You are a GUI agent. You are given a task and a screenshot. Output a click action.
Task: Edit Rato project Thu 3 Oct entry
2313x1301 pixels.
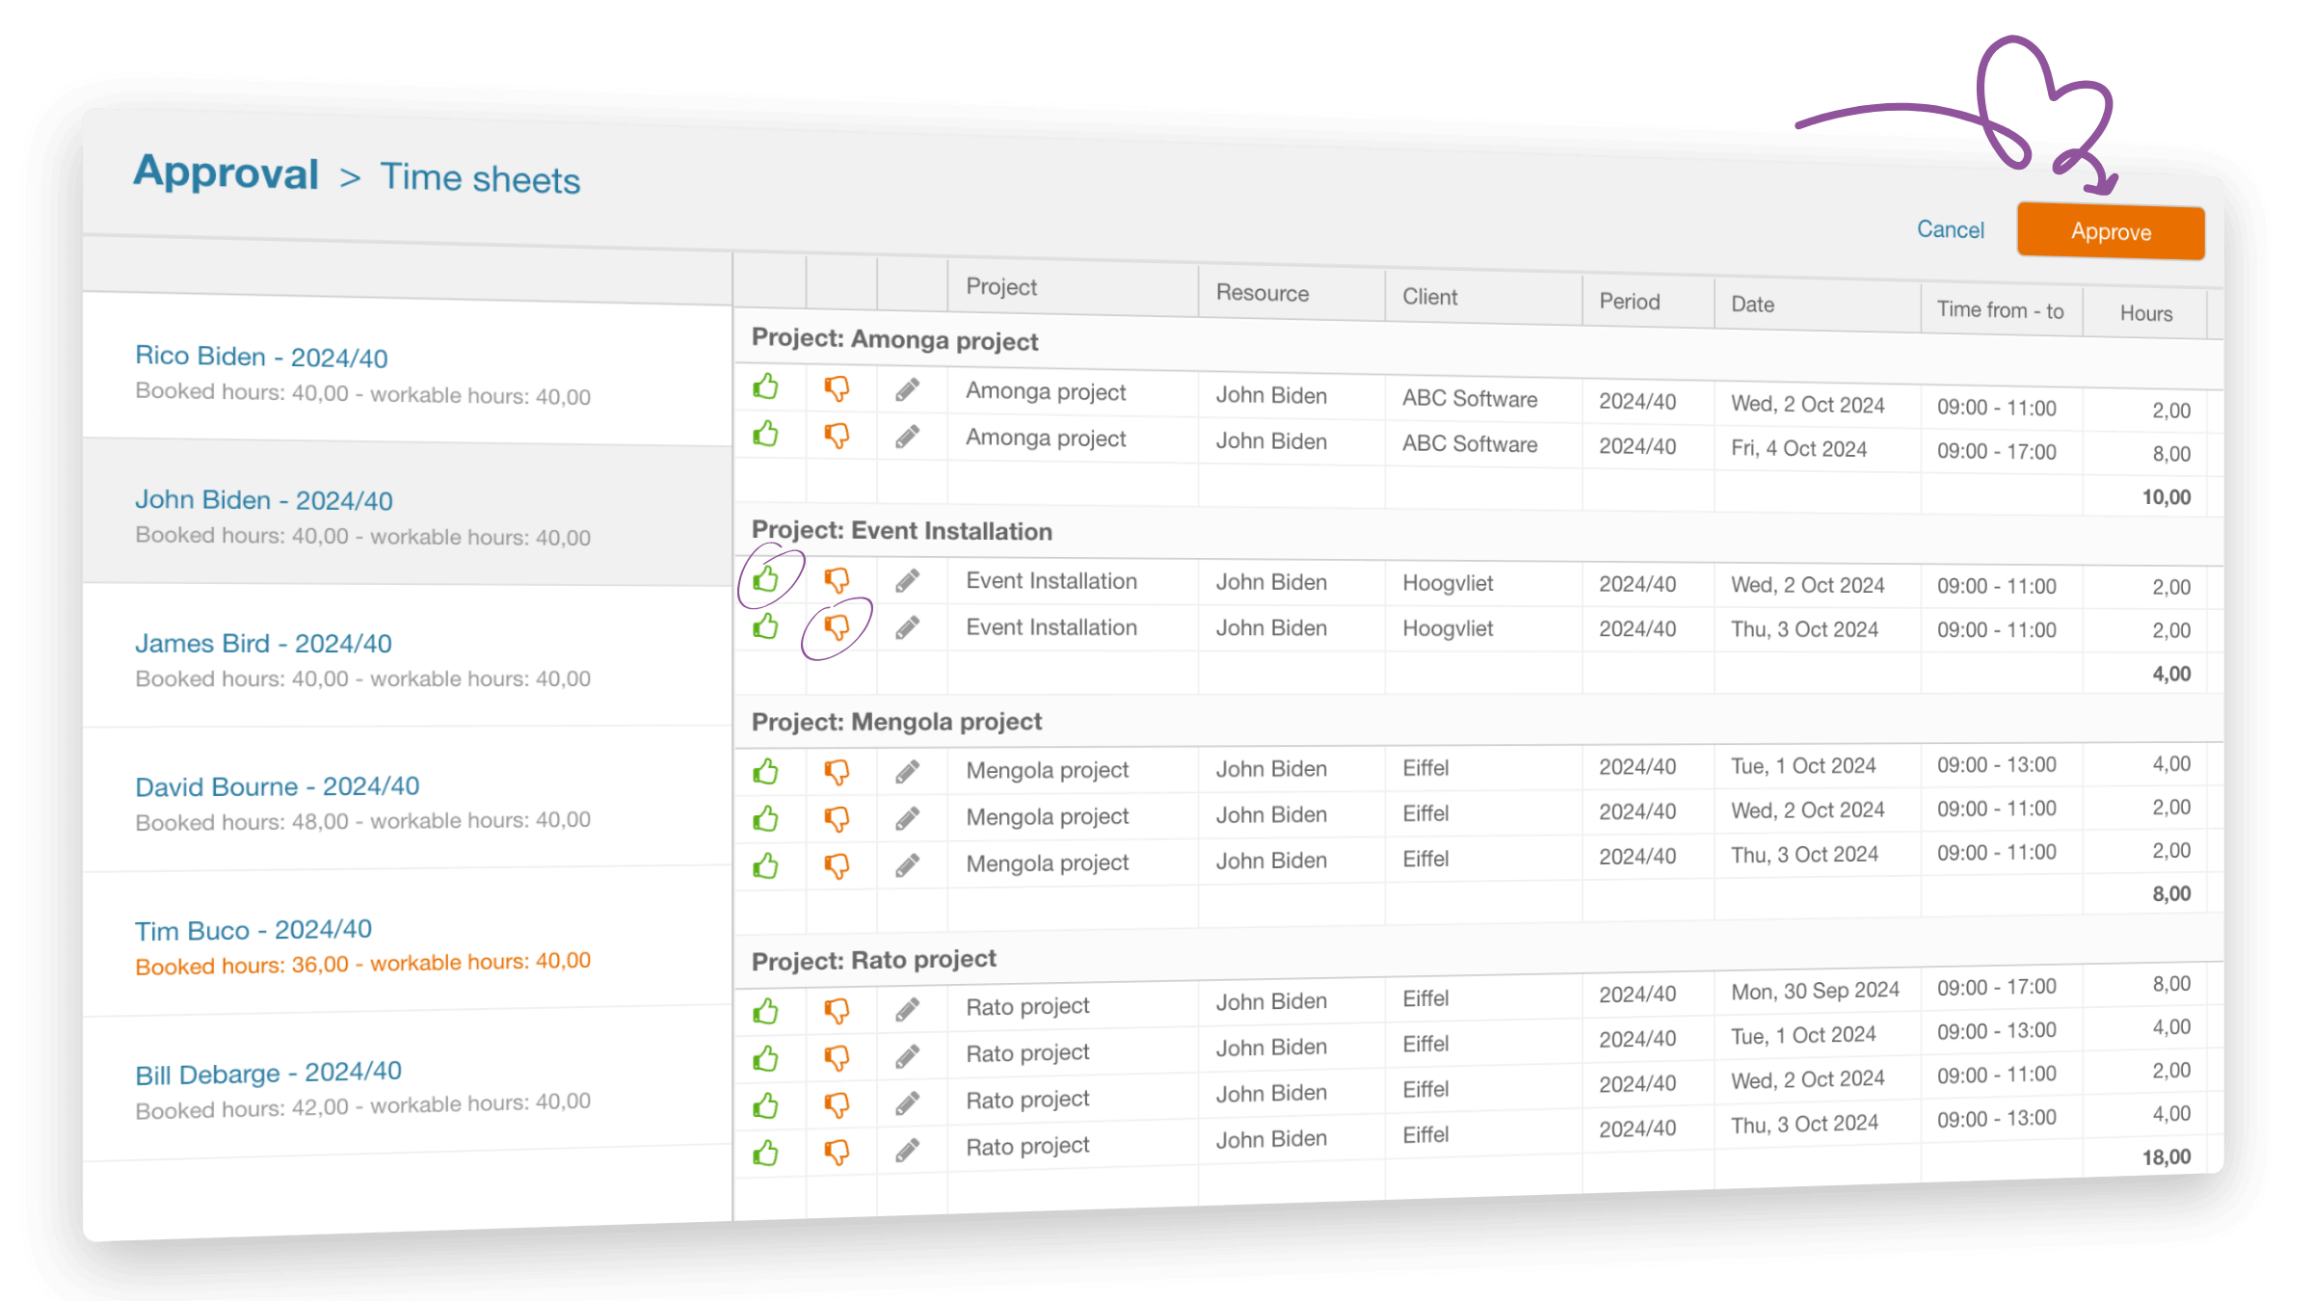[907, 1150]
